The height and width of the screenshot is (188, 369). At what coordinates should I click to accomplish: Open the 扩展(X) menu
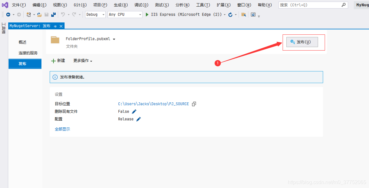[223, 5]
